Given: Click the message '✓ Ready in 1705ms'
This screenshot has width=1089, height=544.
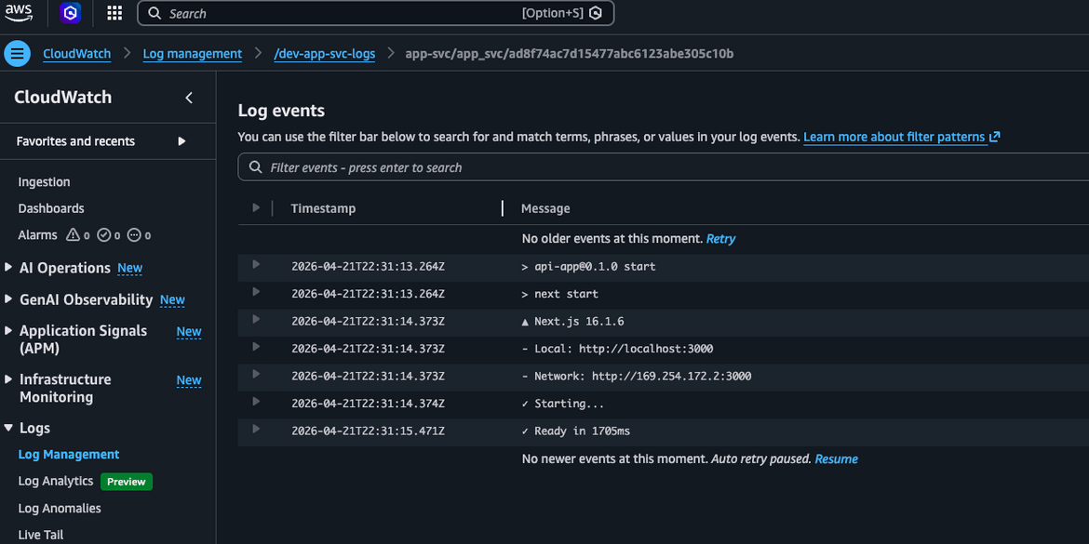Looking at the screenshot, I should 576,431.
